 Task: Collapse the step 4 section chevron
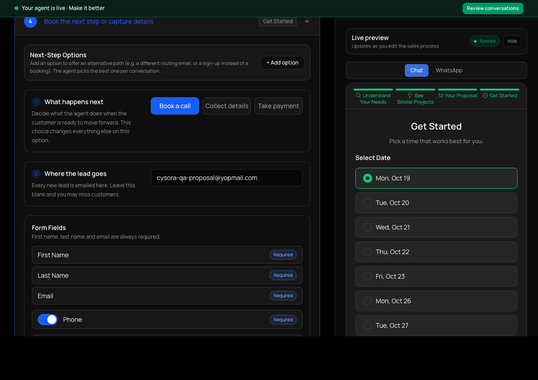[x=307, y=21]
